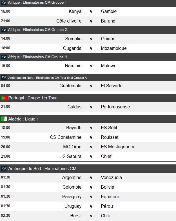Screen dimensions: 176x221
Task: Open Portugal Coupe 1er Tour competition
Action: coord(32,98)
